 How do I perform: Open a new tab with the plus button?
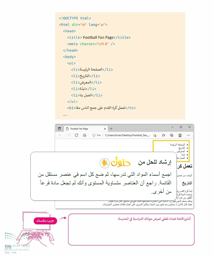[x=111, y=129]
